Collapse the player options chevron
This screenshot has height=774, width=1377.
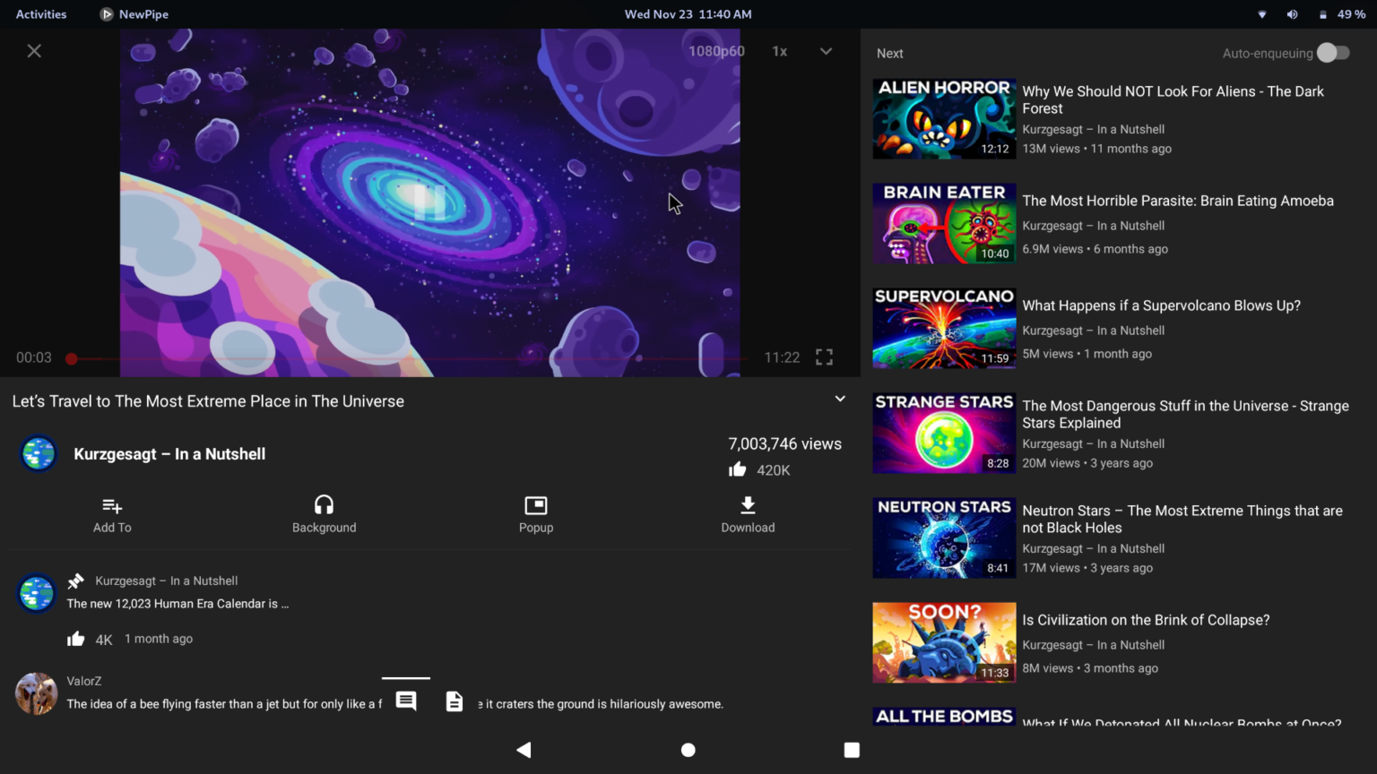click(825, 51)
